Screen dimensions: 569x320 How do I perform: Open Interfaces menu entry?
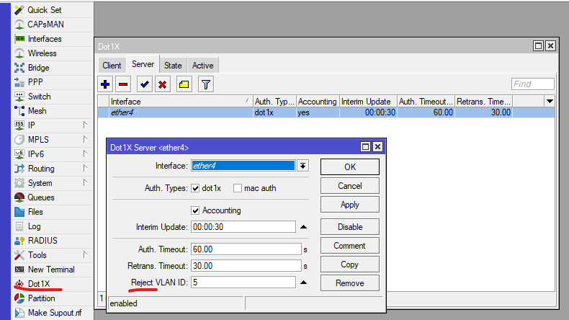click(x=45, y=39)
